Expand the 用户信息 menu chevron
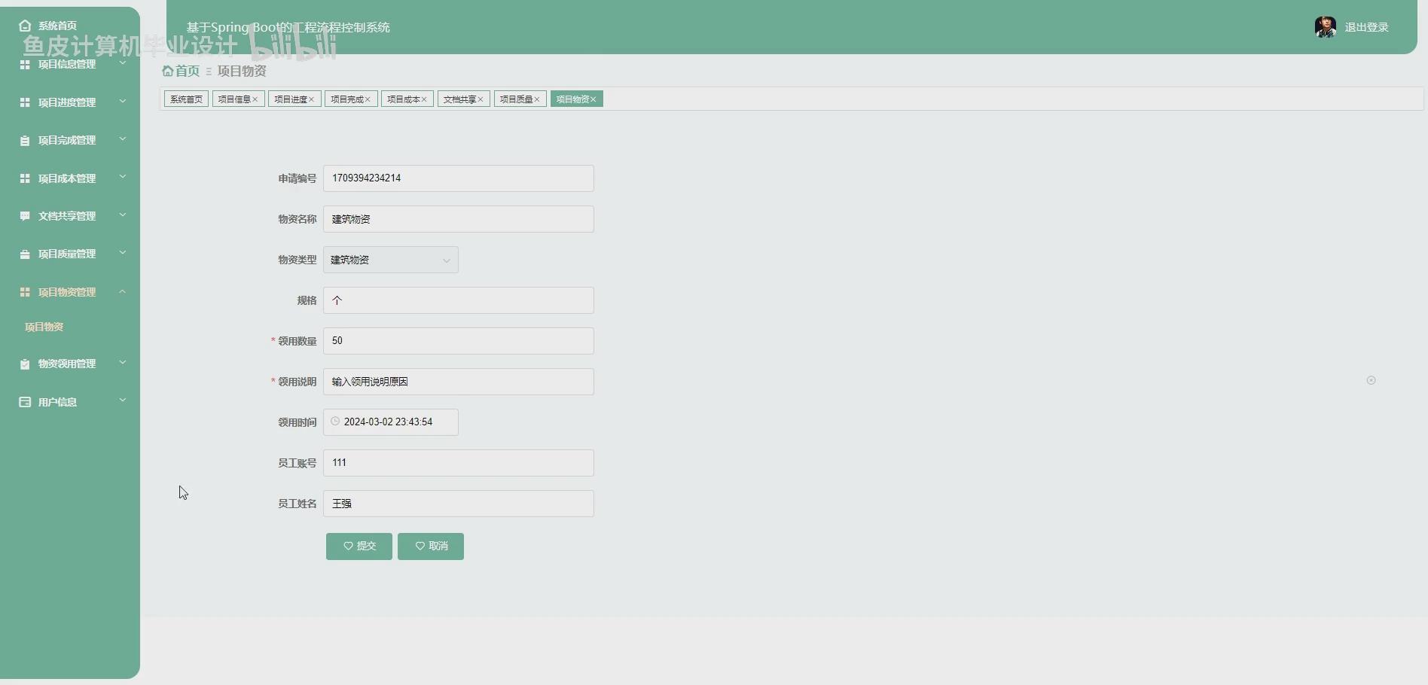Screen dimensions: 1428x685 pyautogui.click(x=123, y=401)
